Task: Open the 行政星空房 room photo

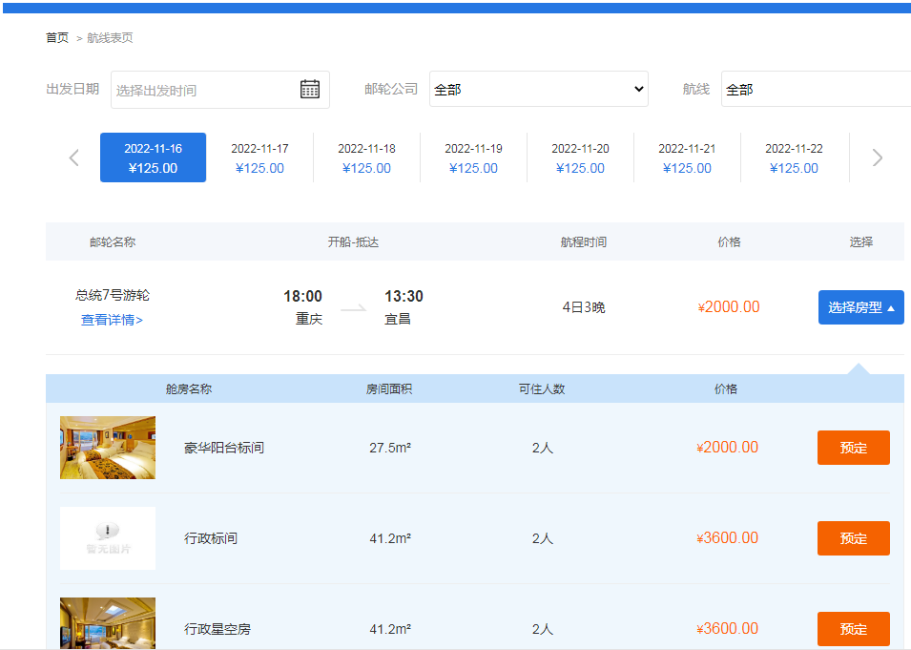Action: (x=108, y=624)
